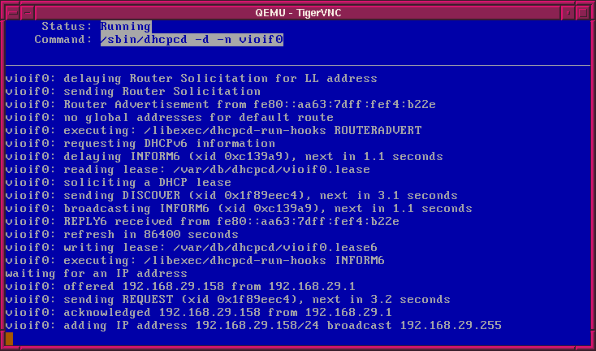Click the 'adding IP address 192.168.29.158/24' line
The image size is (596, 351).
[253, 326]
